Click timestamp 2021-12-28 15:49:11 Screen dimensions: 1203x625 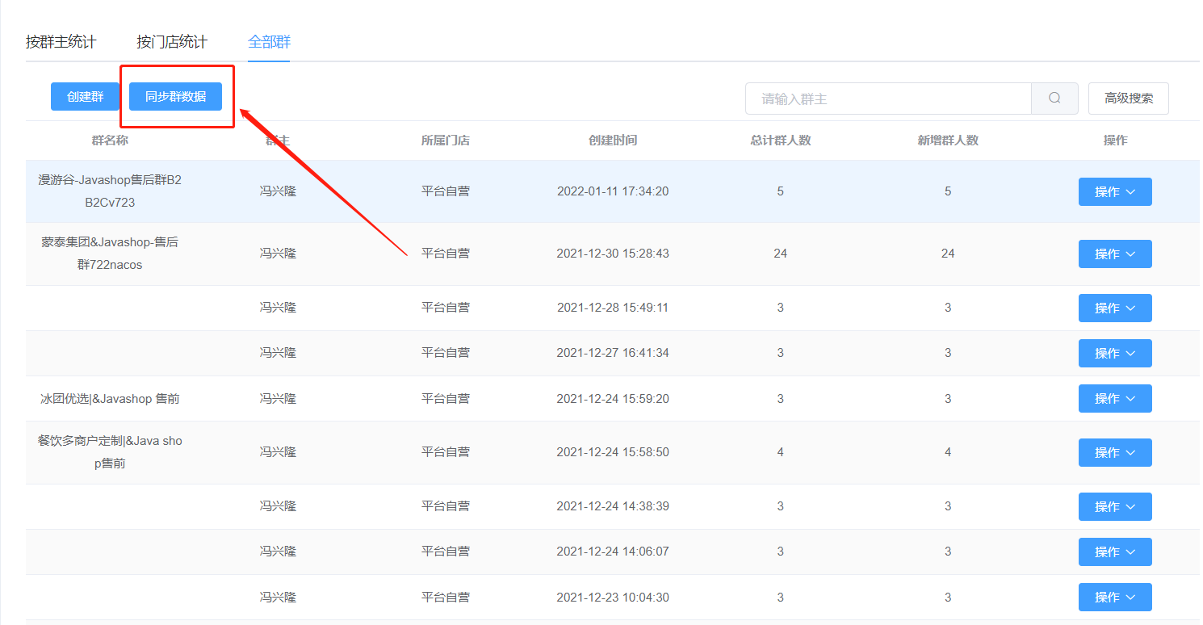[613, 307]
